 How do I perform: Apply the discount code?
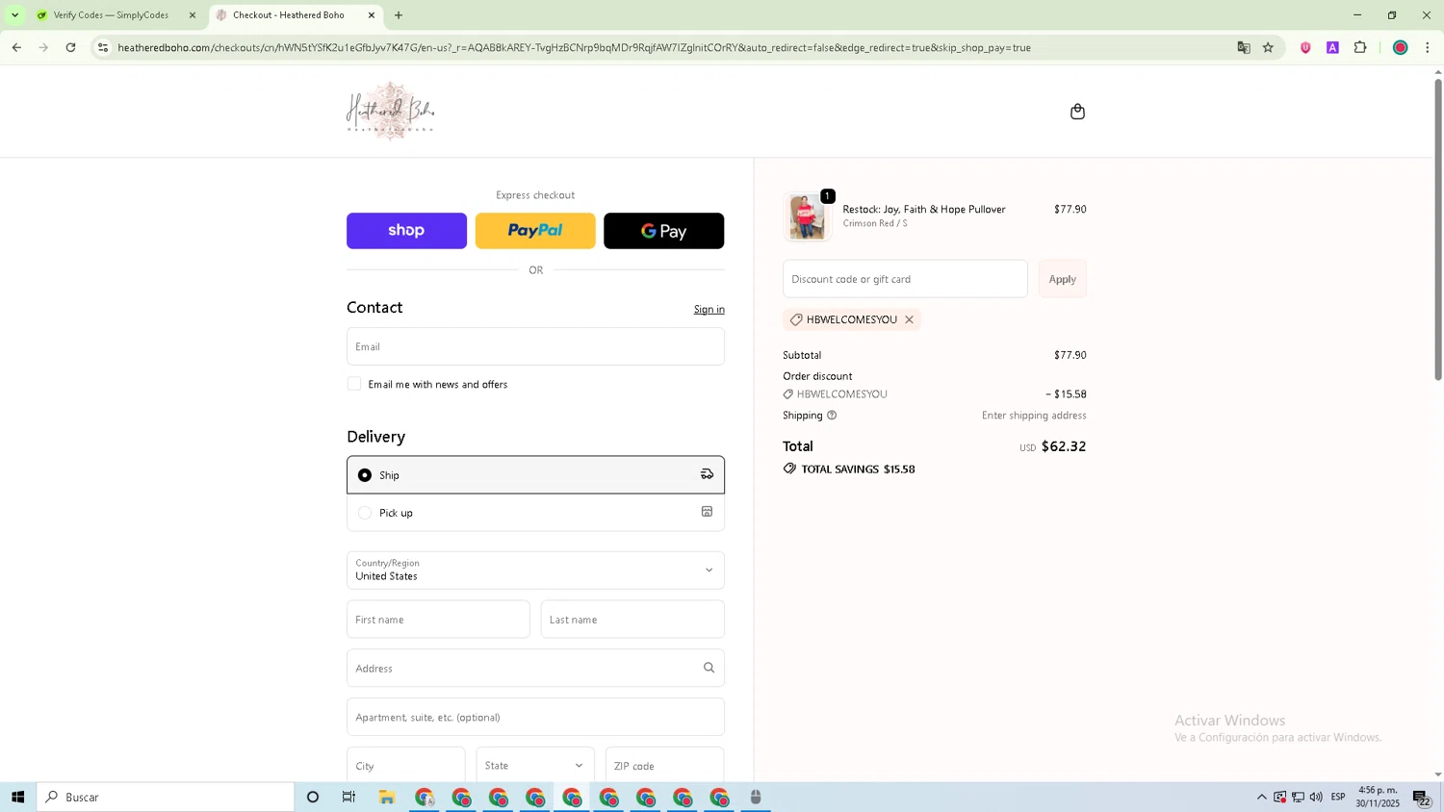pos(1062,279)
